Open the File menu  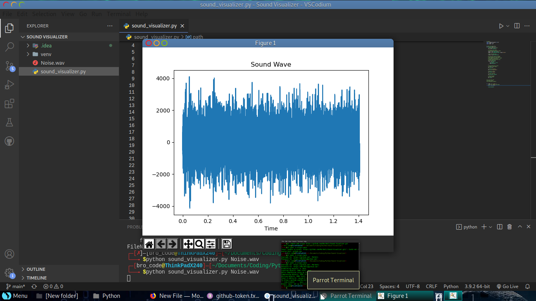7,14
